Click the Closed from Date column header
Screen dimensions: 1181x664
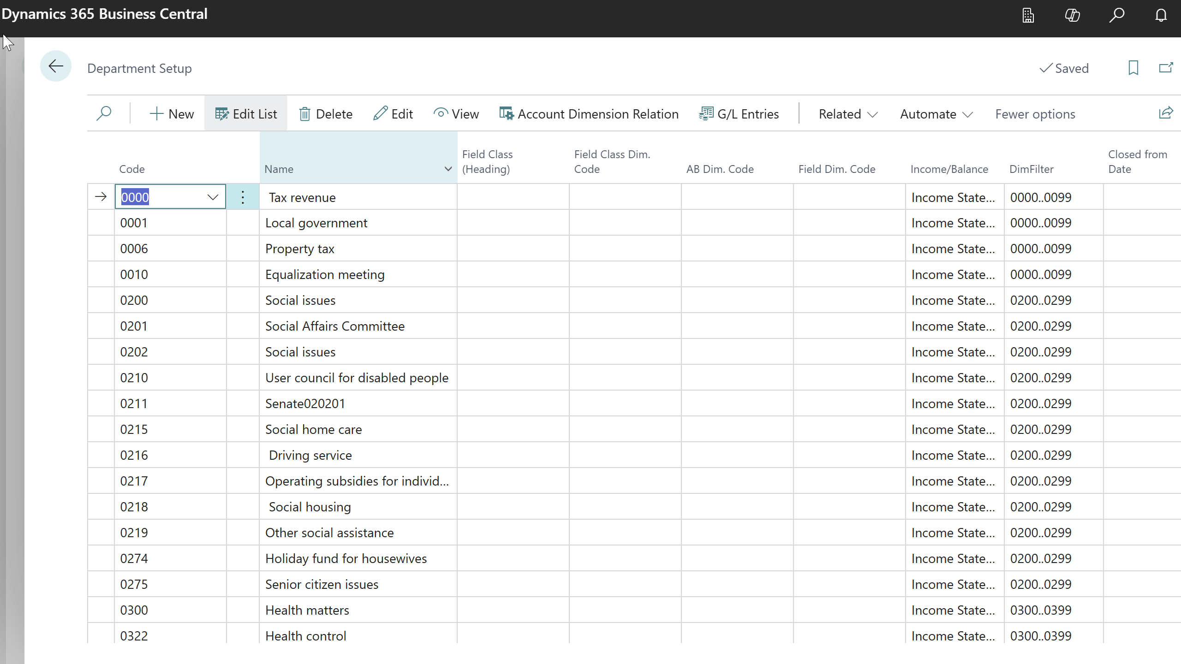pos(1138,161)
